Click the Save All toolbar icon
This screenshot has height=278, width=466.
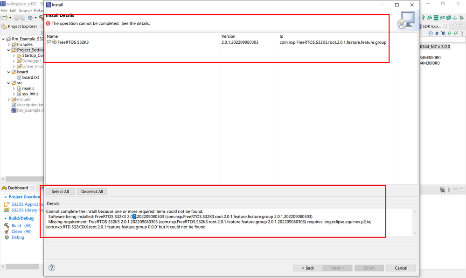[22, 18]
